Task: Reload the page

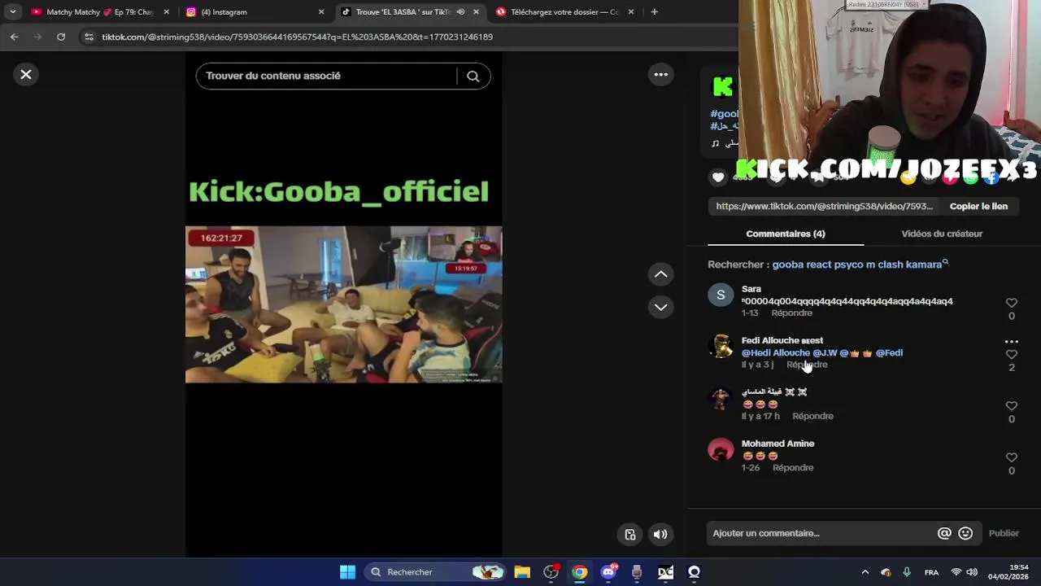Action: click(61, 37)
